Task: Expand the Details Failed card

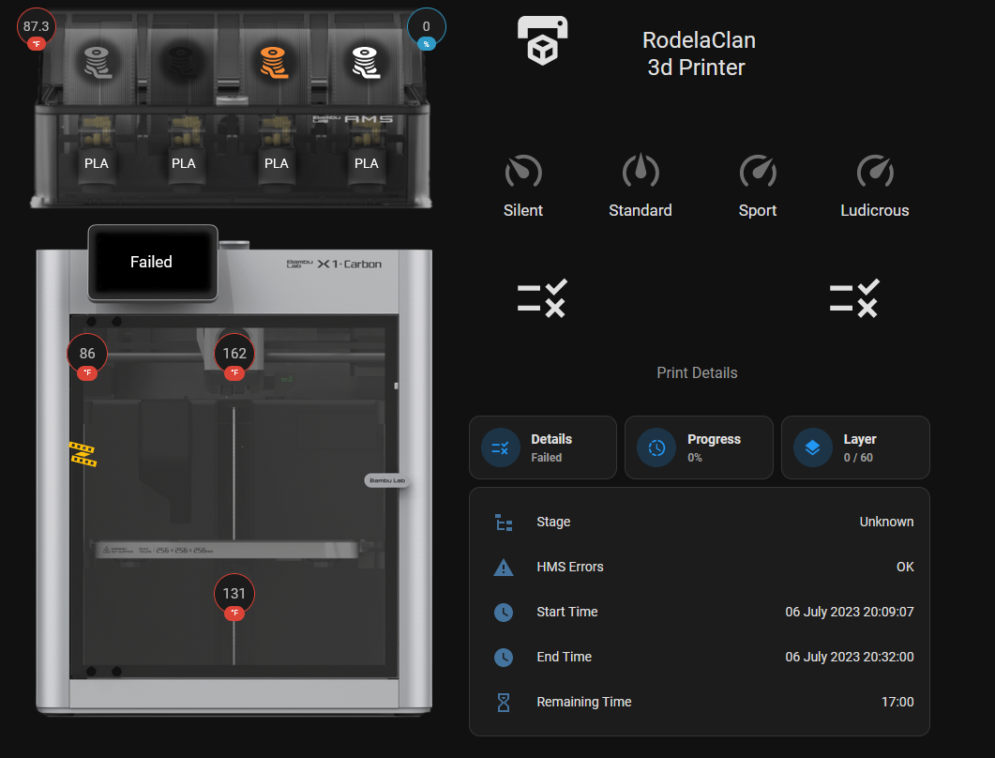Action: tap(542, 447)
